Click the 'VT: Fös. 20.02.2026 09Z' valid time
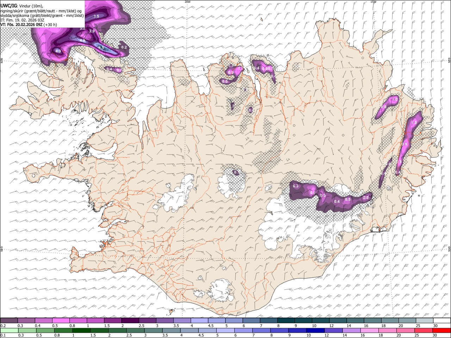This screenshot has height=338, width=451. point(21,25)
